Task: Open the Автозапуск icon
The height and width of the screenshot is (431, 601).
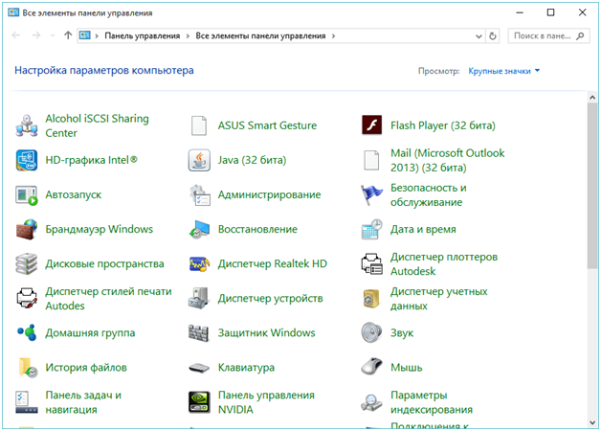Action: click(27, 194)
